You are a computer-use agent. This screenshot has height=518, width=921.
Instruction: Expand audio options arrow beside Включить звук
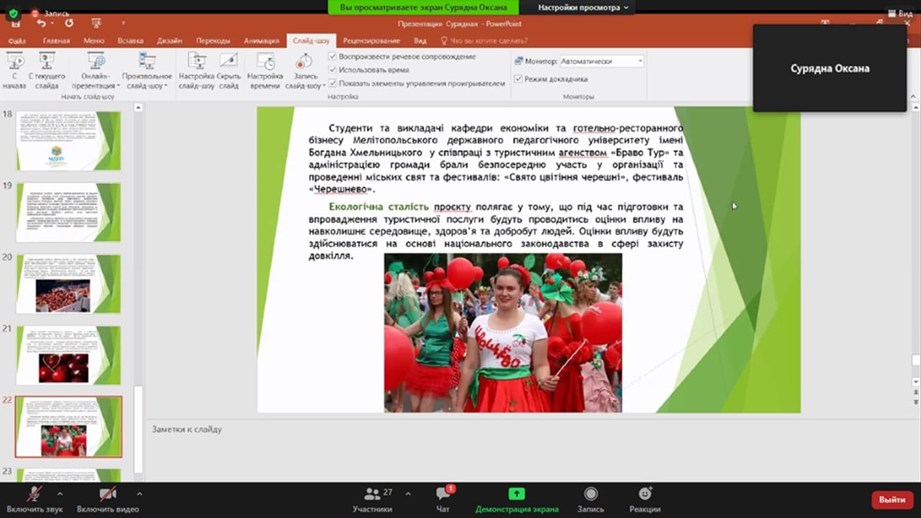(x=60, y=494)
